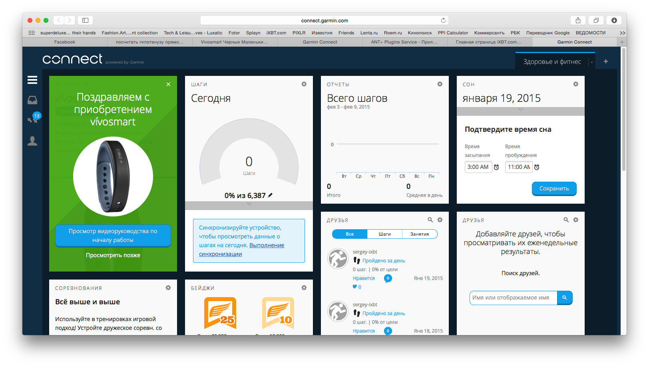
Task: Open iXBT.com bookmark
Action: 276,33
